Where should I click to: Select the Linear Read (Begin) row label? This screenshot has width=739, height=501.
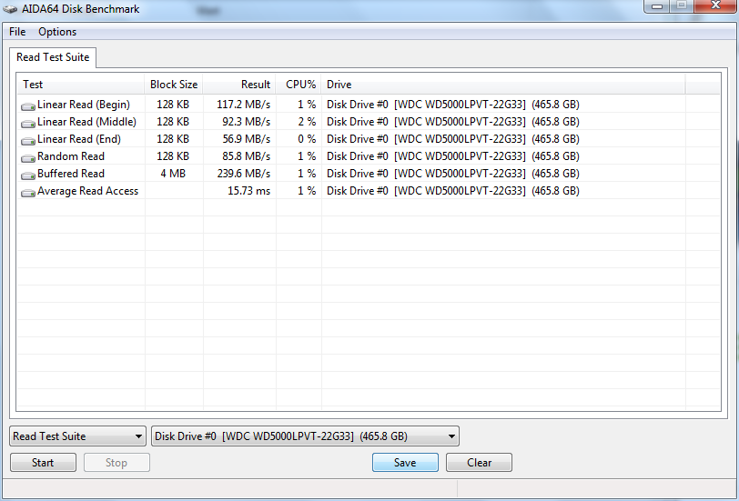click(84, 105)
